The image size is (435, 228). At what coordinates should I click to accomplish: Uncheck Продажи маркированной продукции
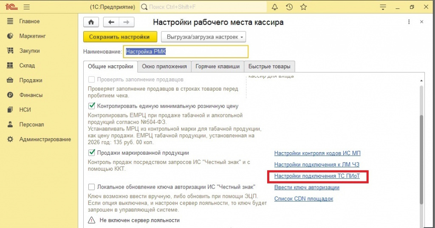91,153
